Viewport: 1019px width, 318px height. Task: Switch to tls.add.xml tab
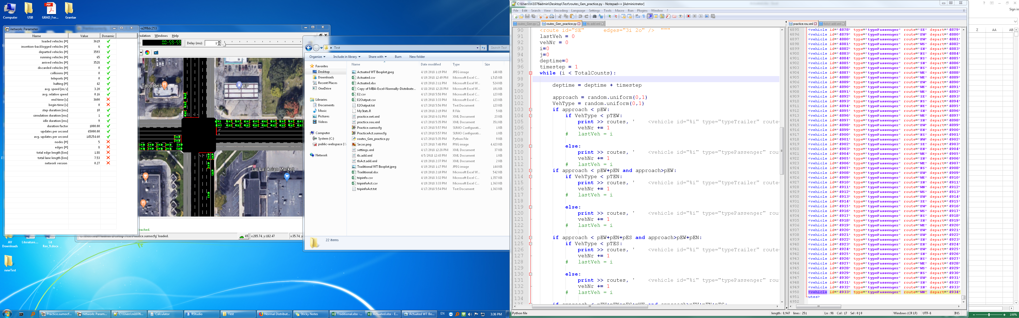593,24
